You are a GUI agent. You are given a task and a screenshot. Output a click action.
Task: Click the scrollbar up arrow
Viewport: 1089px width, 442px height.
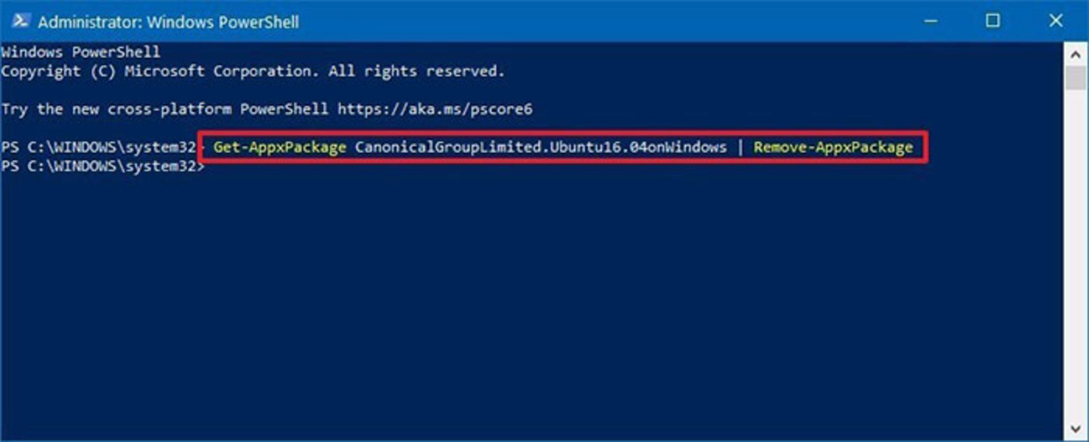tap(1075, 55)
